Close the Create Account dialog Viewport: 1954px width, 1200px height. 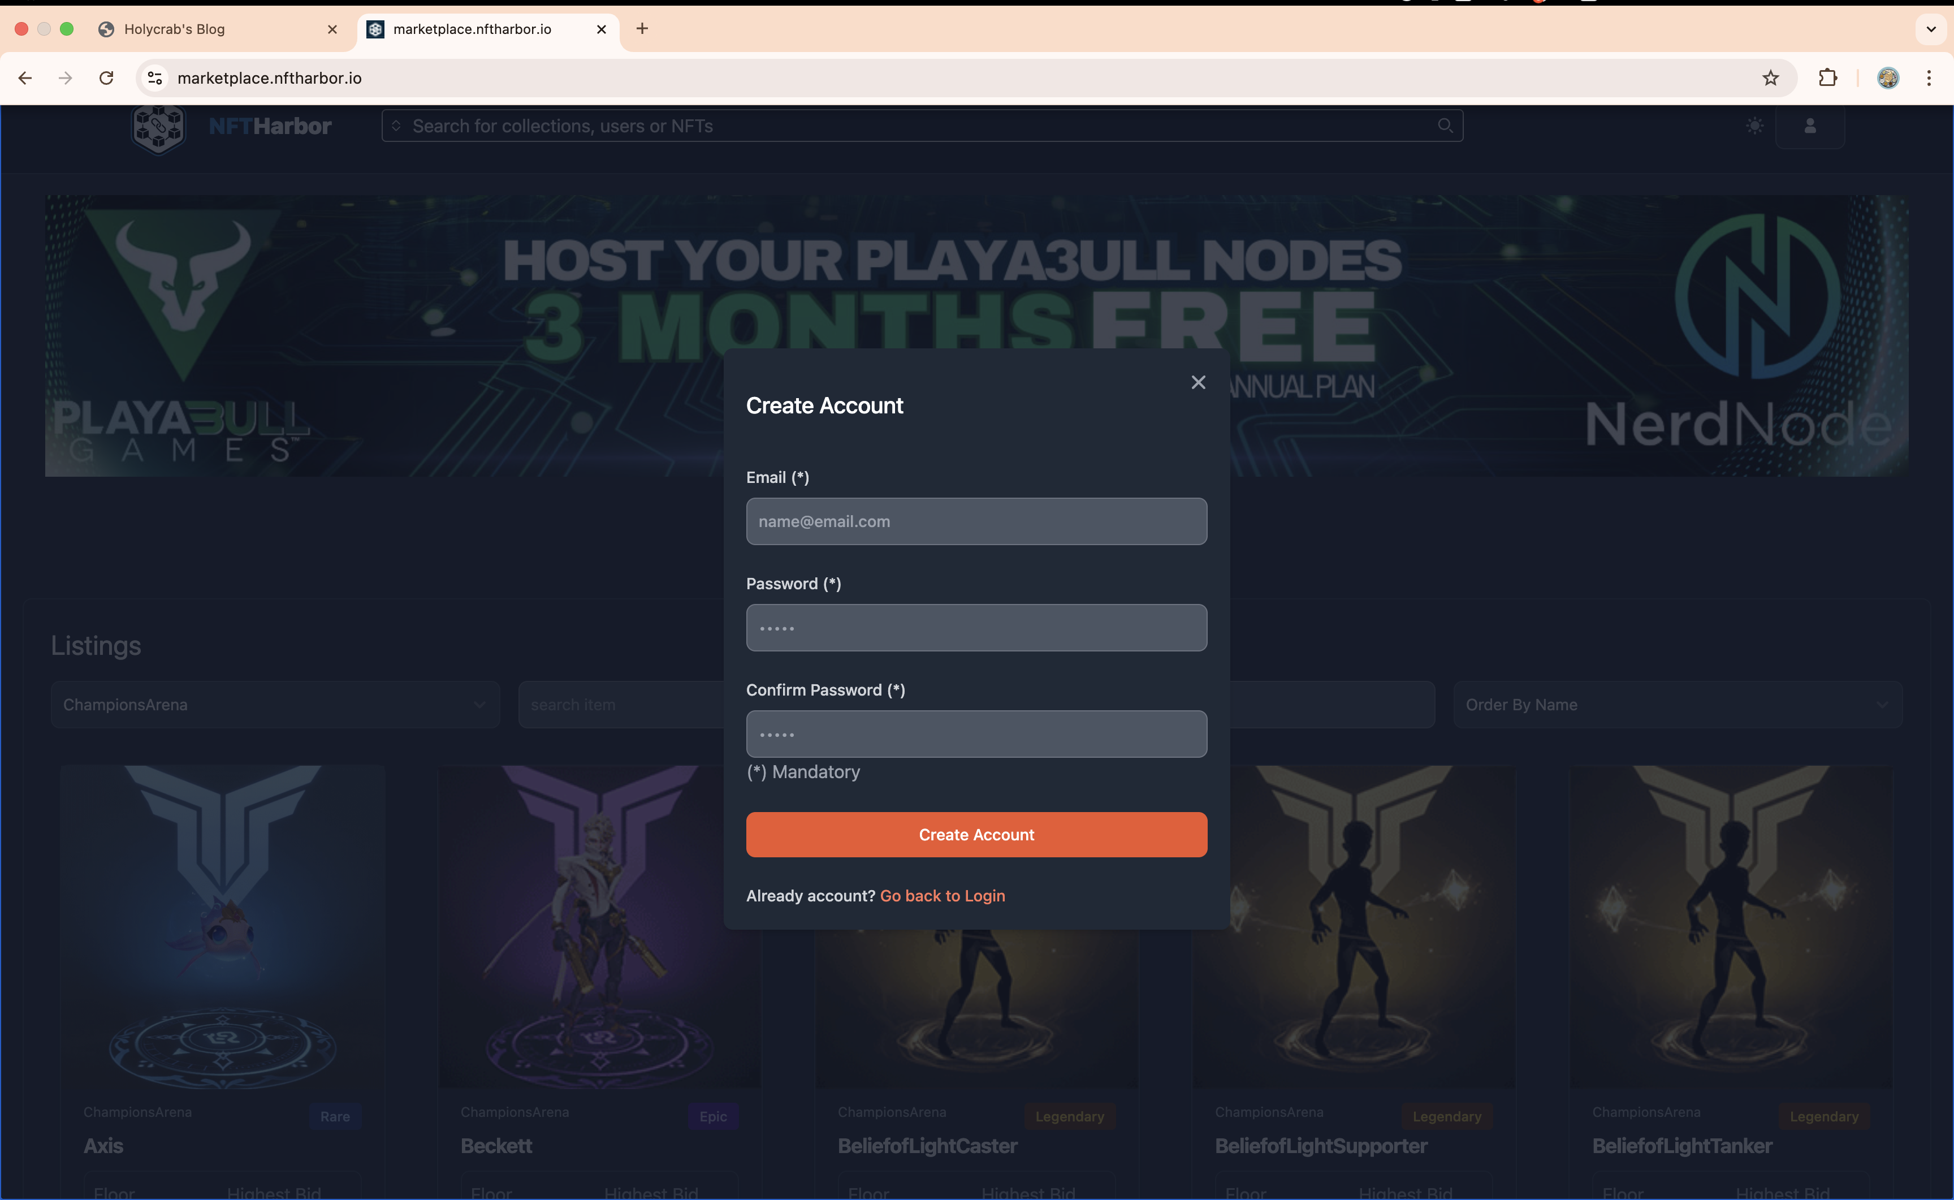pyautogui.click(x=1198, y=382)
